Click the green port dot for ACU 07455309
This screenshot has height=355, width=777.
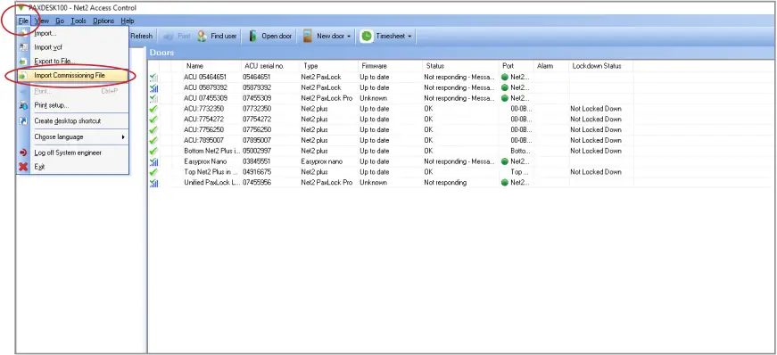(x=505, y=98)
